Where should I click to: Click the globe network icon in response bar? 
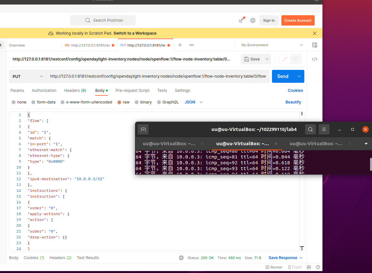tap(181, 258)
